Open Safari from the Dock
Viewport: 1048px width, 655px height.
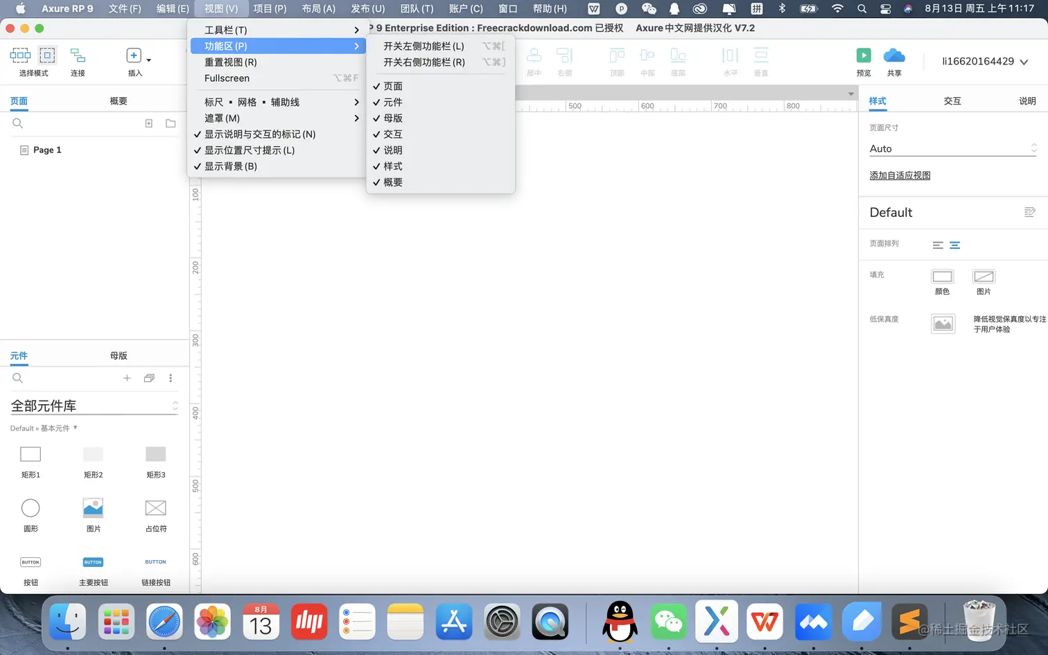tap(164, 622)
